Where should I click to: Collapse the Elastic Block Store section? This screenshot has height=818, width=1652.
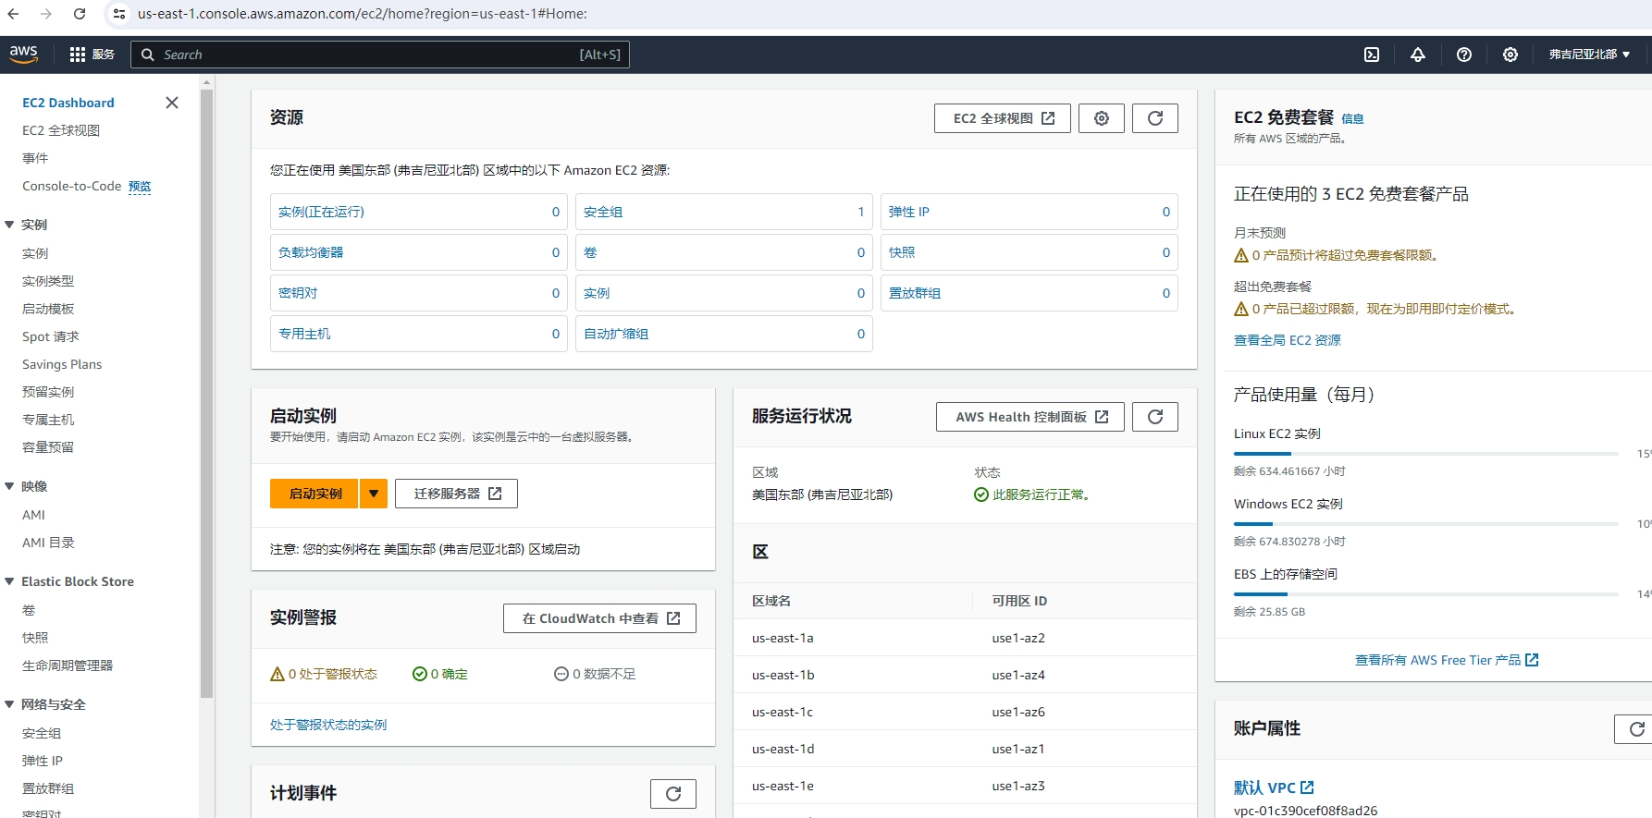[x=10, y=581]
